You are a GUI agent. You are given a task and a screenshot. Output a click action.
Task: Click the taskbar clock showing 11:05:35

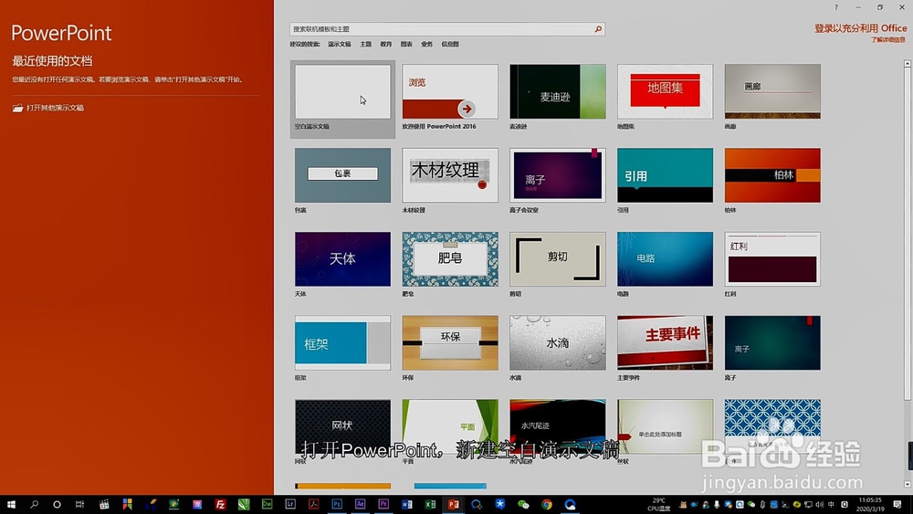(x=870, y=504)
